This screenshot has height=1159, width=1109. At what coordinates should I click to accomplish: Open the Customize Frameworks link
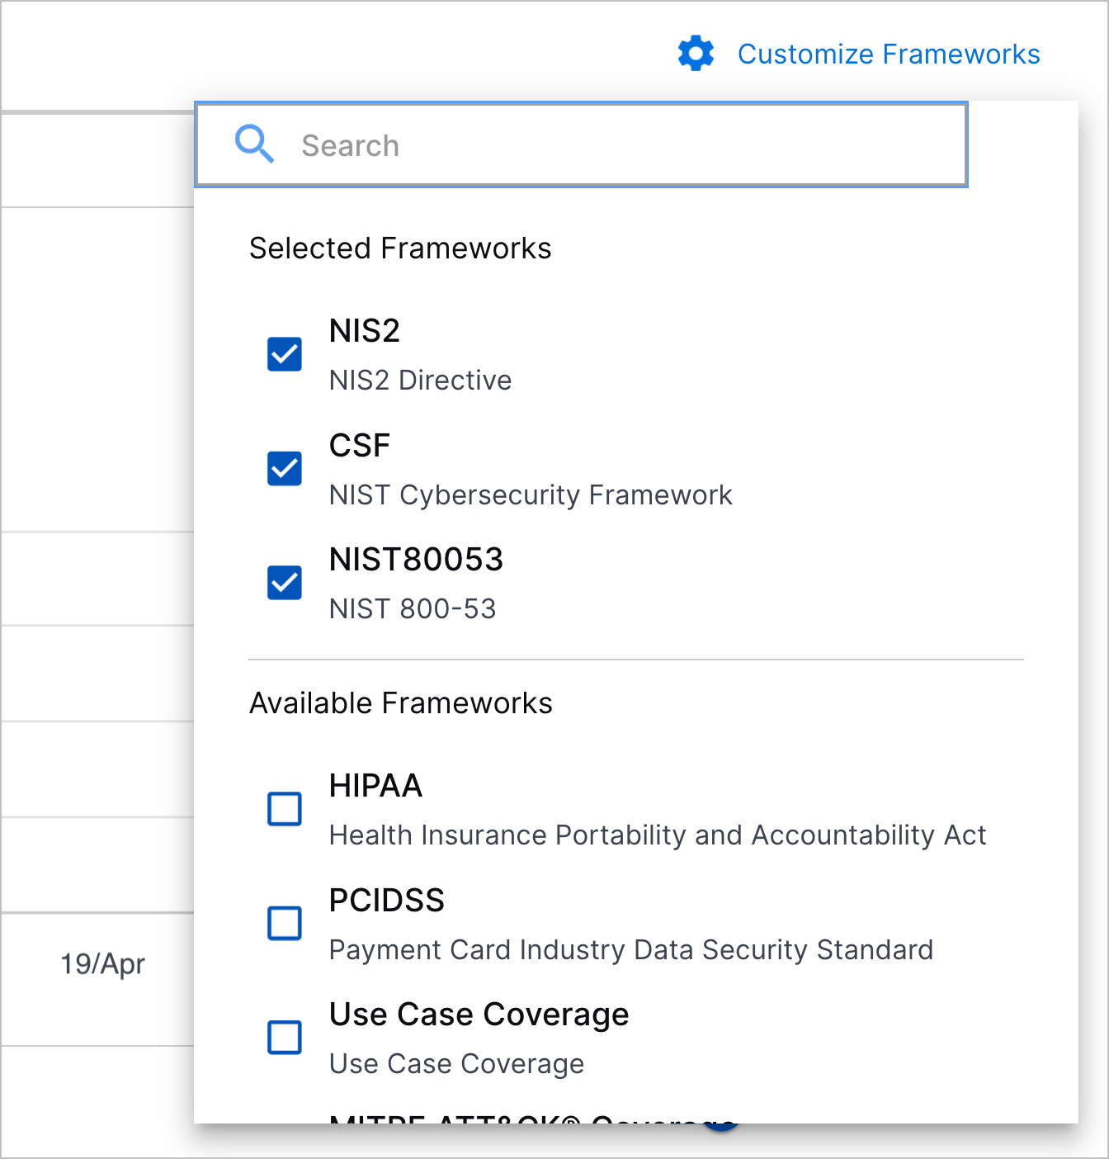[x=889, y=54]
